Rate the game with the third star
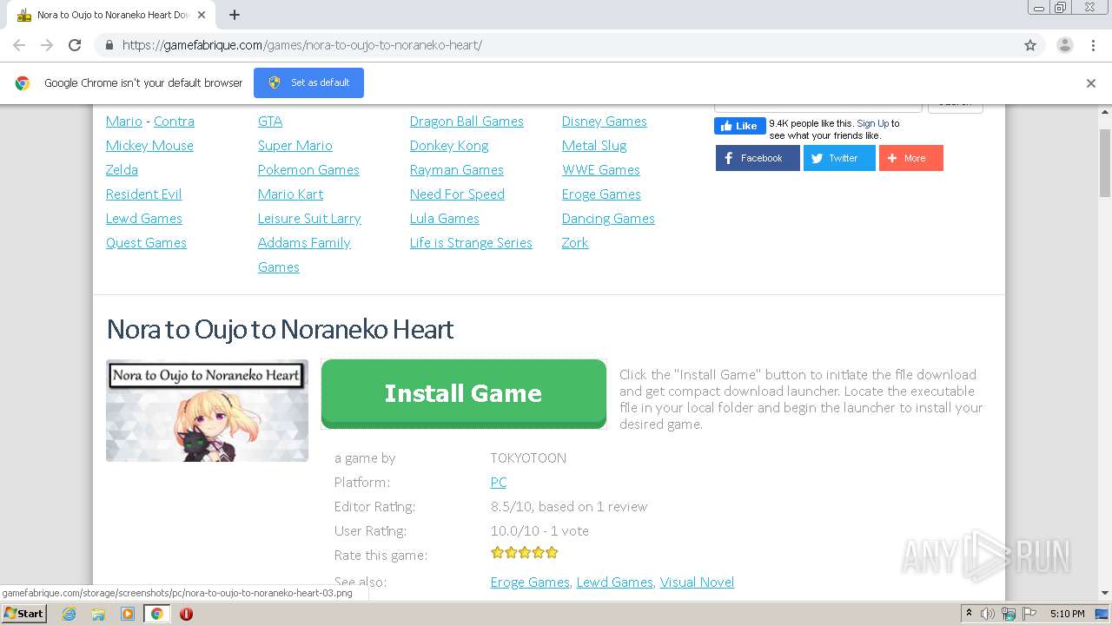 [525, 552]
